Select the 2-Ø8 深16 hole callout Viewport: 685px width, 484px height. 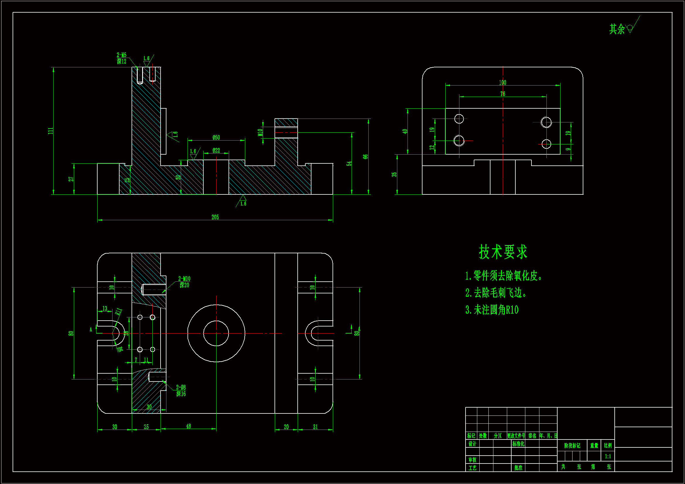[x=181, y=391]
